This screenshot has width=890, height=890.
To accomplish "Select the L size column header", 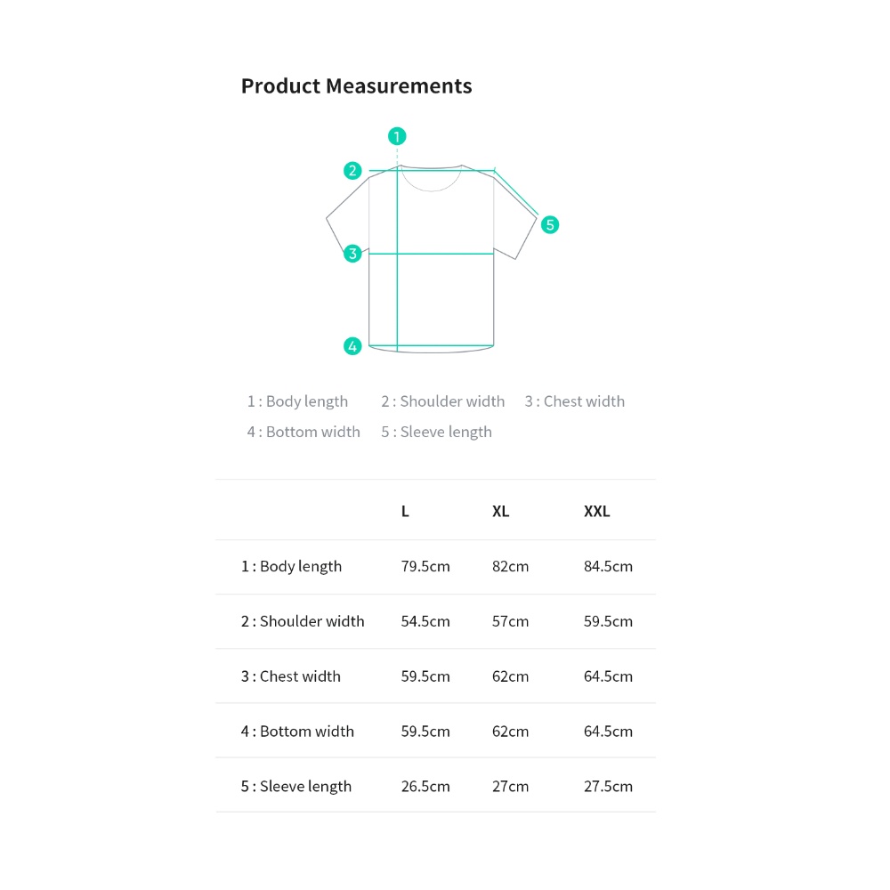I will tap(405, 512).
